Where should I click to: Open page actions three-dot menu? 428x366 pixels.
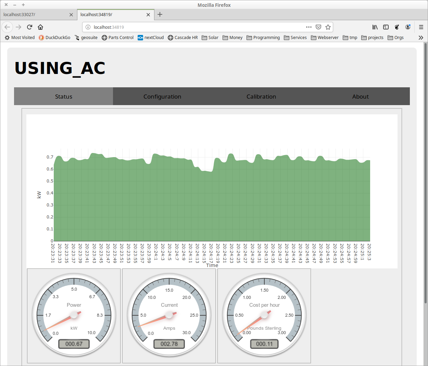coord(309,27)
